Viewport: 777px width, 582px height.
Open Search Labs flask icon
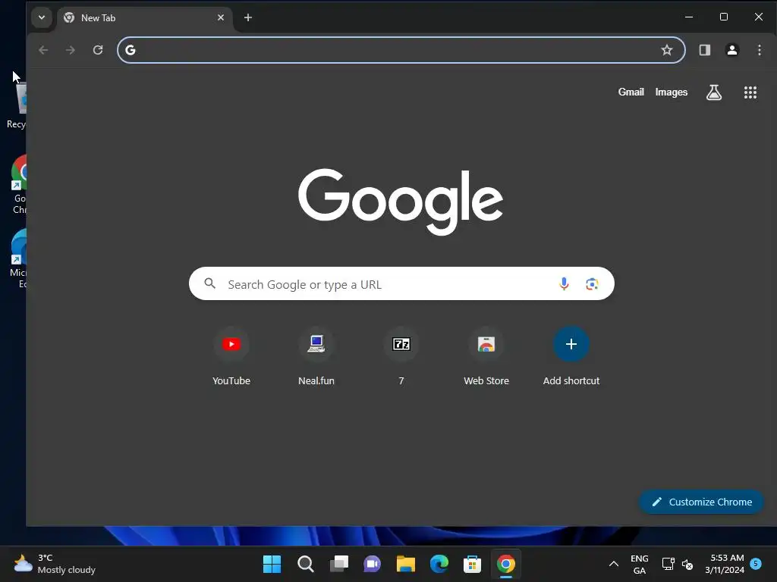pos(713,92)
